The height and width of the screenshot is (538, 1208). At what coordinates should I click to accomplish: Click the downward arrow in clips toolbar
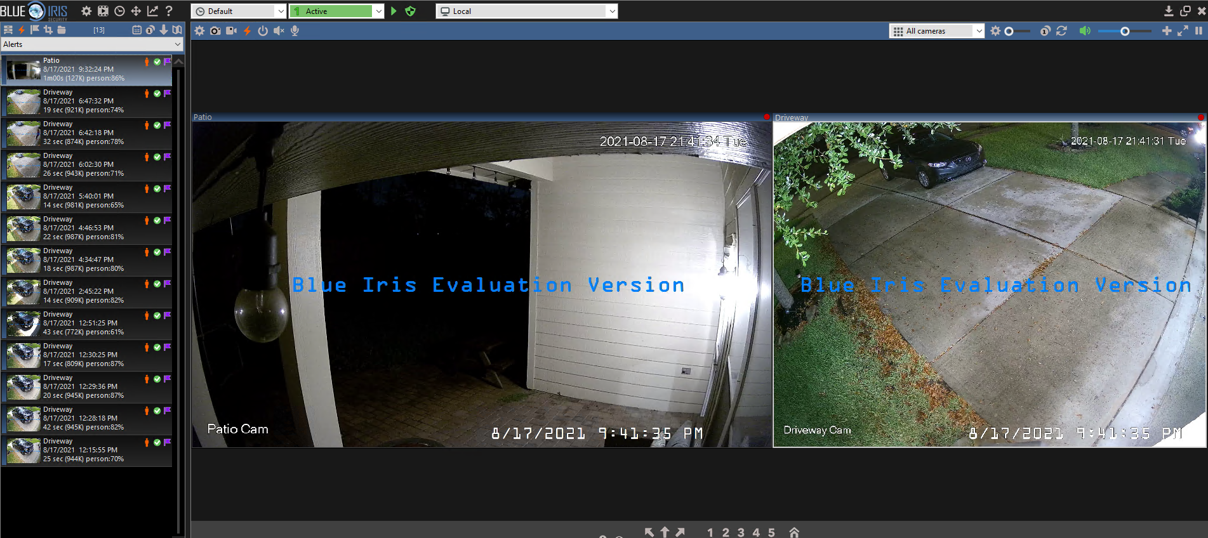point(164,30)
